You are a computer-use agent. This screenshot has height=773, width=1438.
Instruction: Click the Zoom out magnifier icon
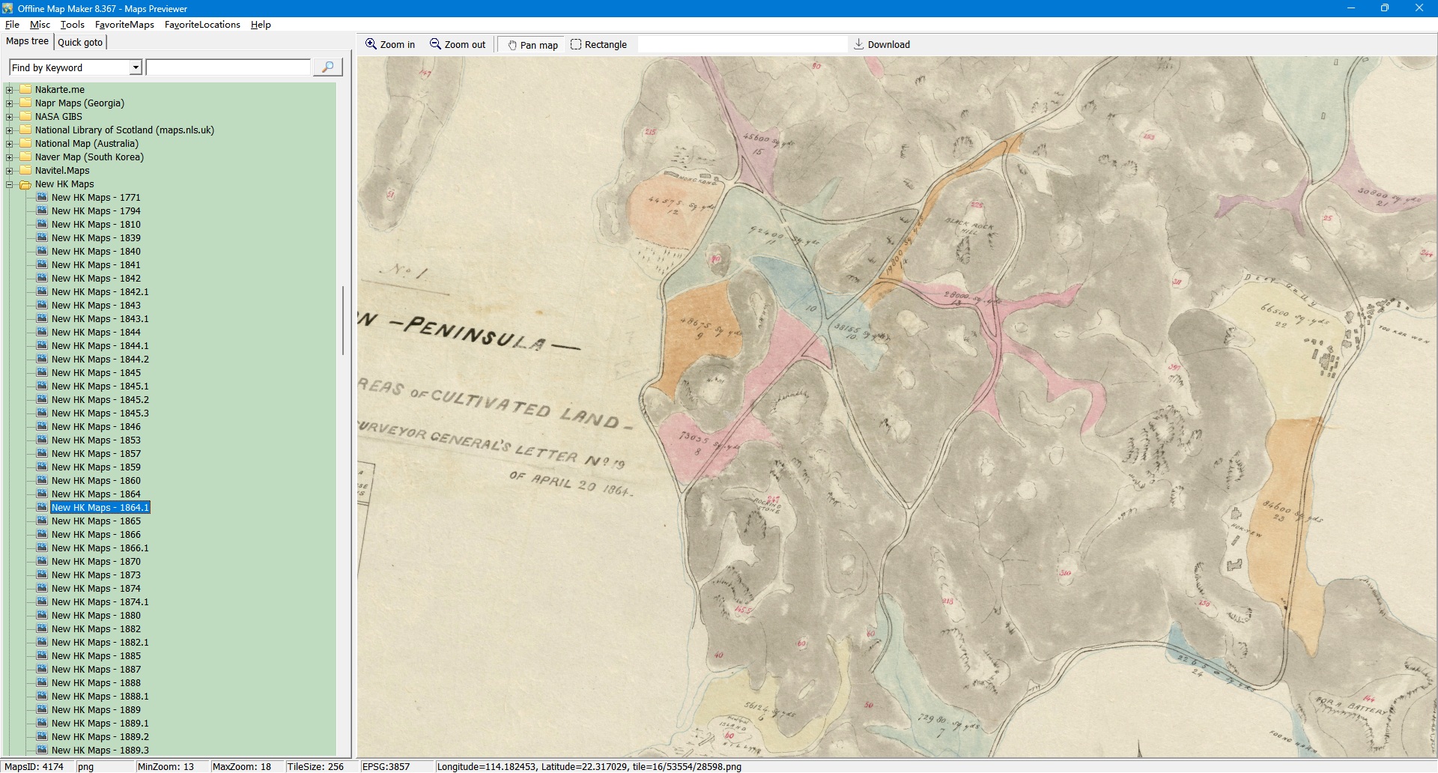pos(435,44)
